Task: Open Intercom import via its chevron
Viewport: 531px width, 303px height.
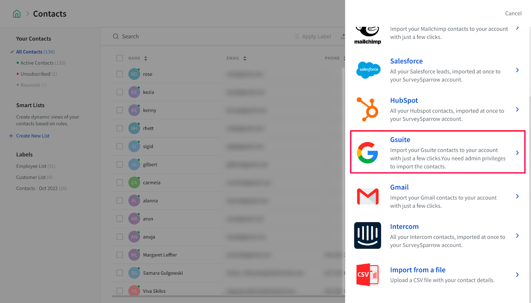Action: 517,236
